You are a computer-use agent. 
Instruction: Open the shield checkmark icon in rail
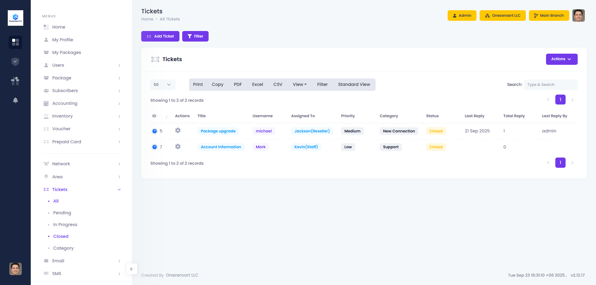(x=15, y=62)
